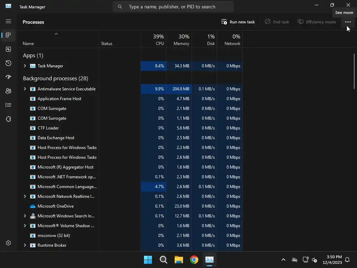The image size is (357, 268).
Task: Open the clock showing 3:50 PM 12/4/2023
Action: 332,260
